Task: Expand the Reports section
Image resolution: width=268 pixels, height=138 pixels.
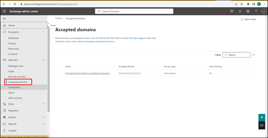Action: pos(43,124)
